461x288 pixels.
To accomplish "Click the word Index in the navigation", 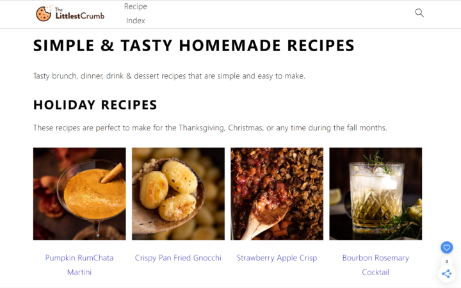I will [136, 20].
